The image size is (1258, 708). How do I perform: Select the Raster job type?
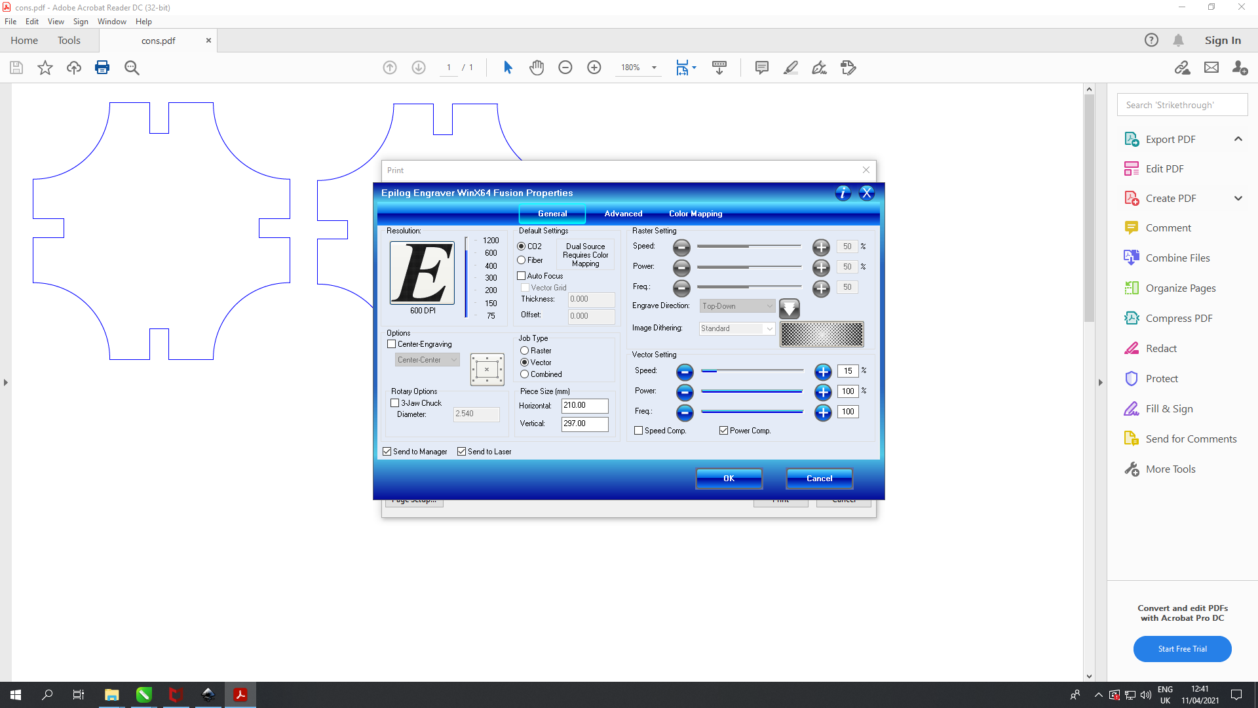pos(524,351)
